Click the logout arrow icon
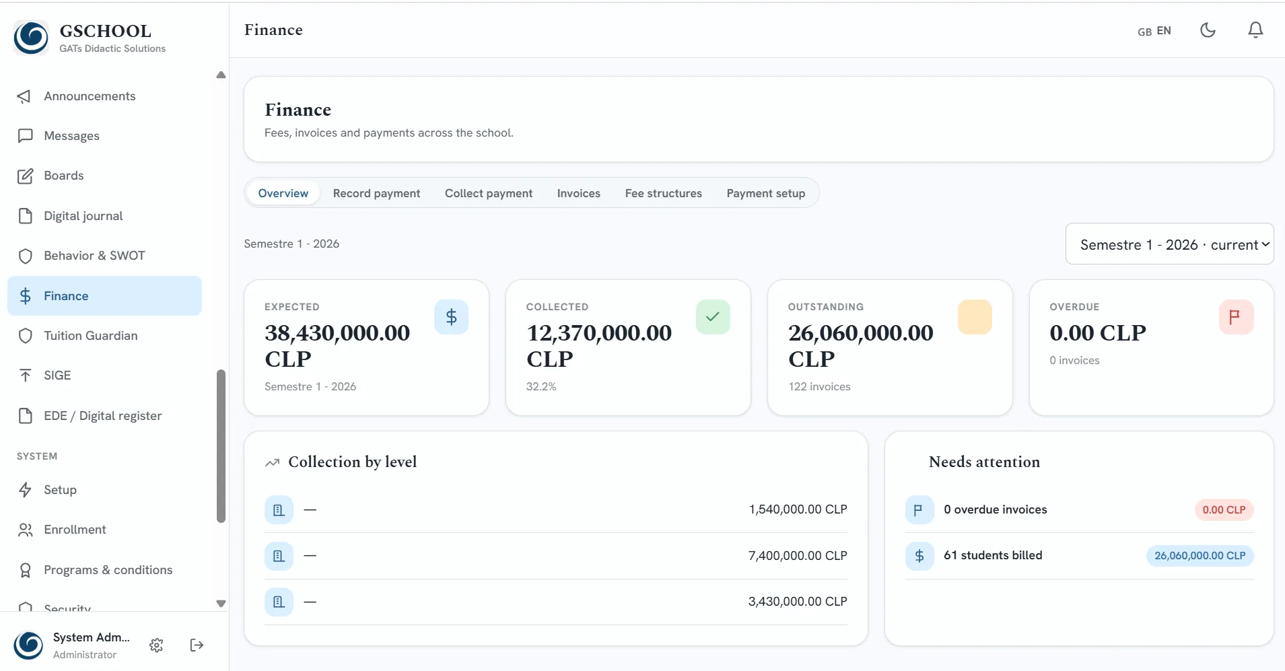The image size is (1285, 671). [197, 645]
